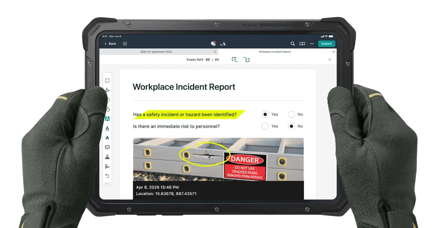Pick the strikethrough text tool

[107, 138]
